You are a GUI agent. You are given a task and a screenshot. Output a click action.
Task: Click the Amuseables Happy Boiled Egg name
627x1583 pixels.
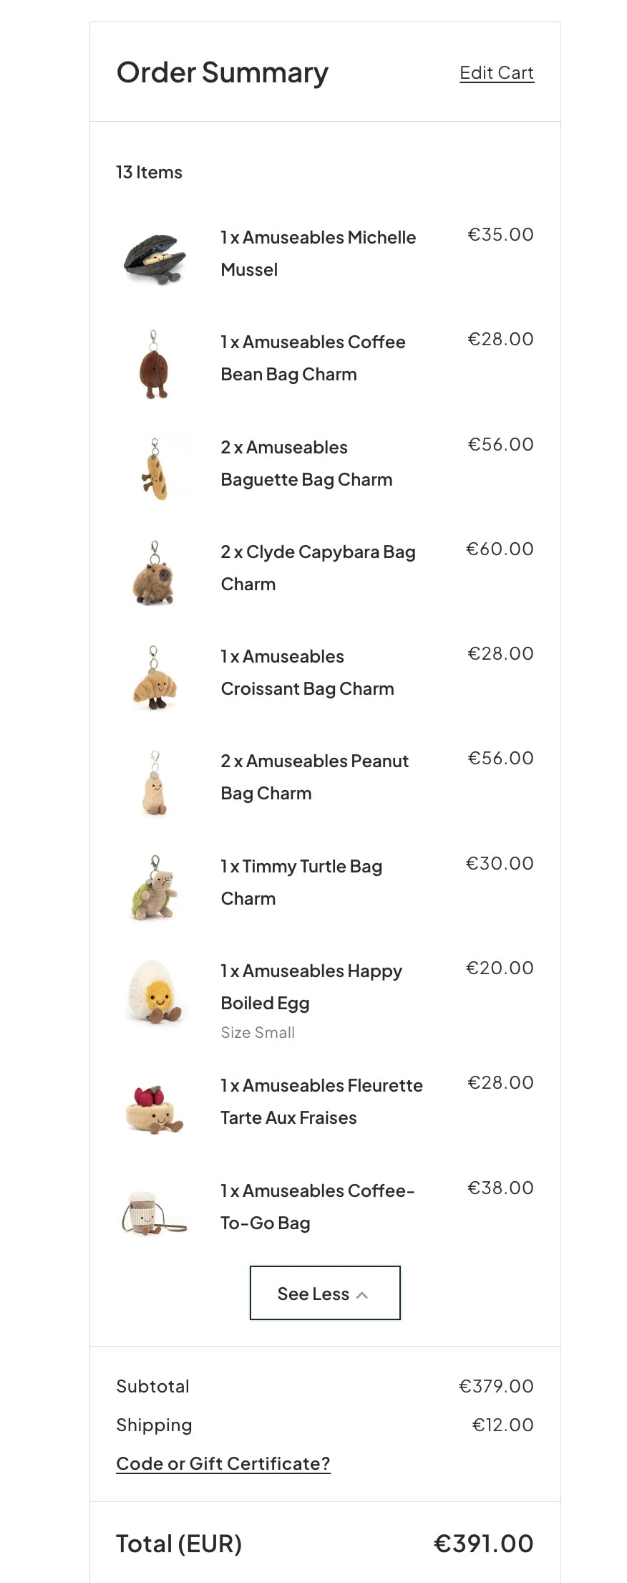pyautogui.click(x=311, y=986)
